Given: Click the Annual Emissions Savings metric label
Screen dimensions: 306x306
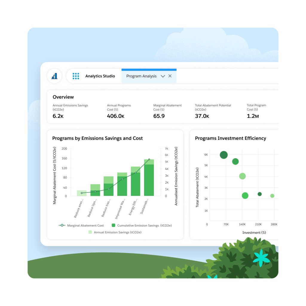Looking at the screenshot, I should 70,107.
